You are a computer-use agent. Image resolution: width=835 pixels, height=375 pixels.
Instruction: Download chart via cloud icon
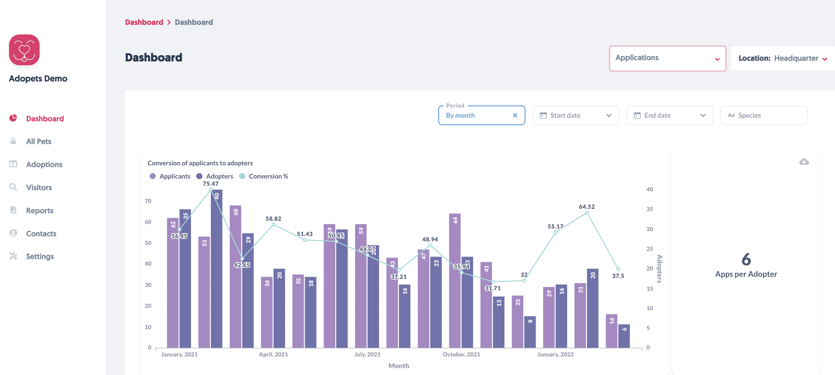(804, 162)
